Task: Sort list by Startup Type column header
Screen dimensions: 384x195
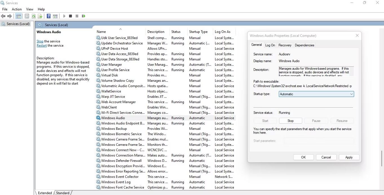Action: [200, 32]
